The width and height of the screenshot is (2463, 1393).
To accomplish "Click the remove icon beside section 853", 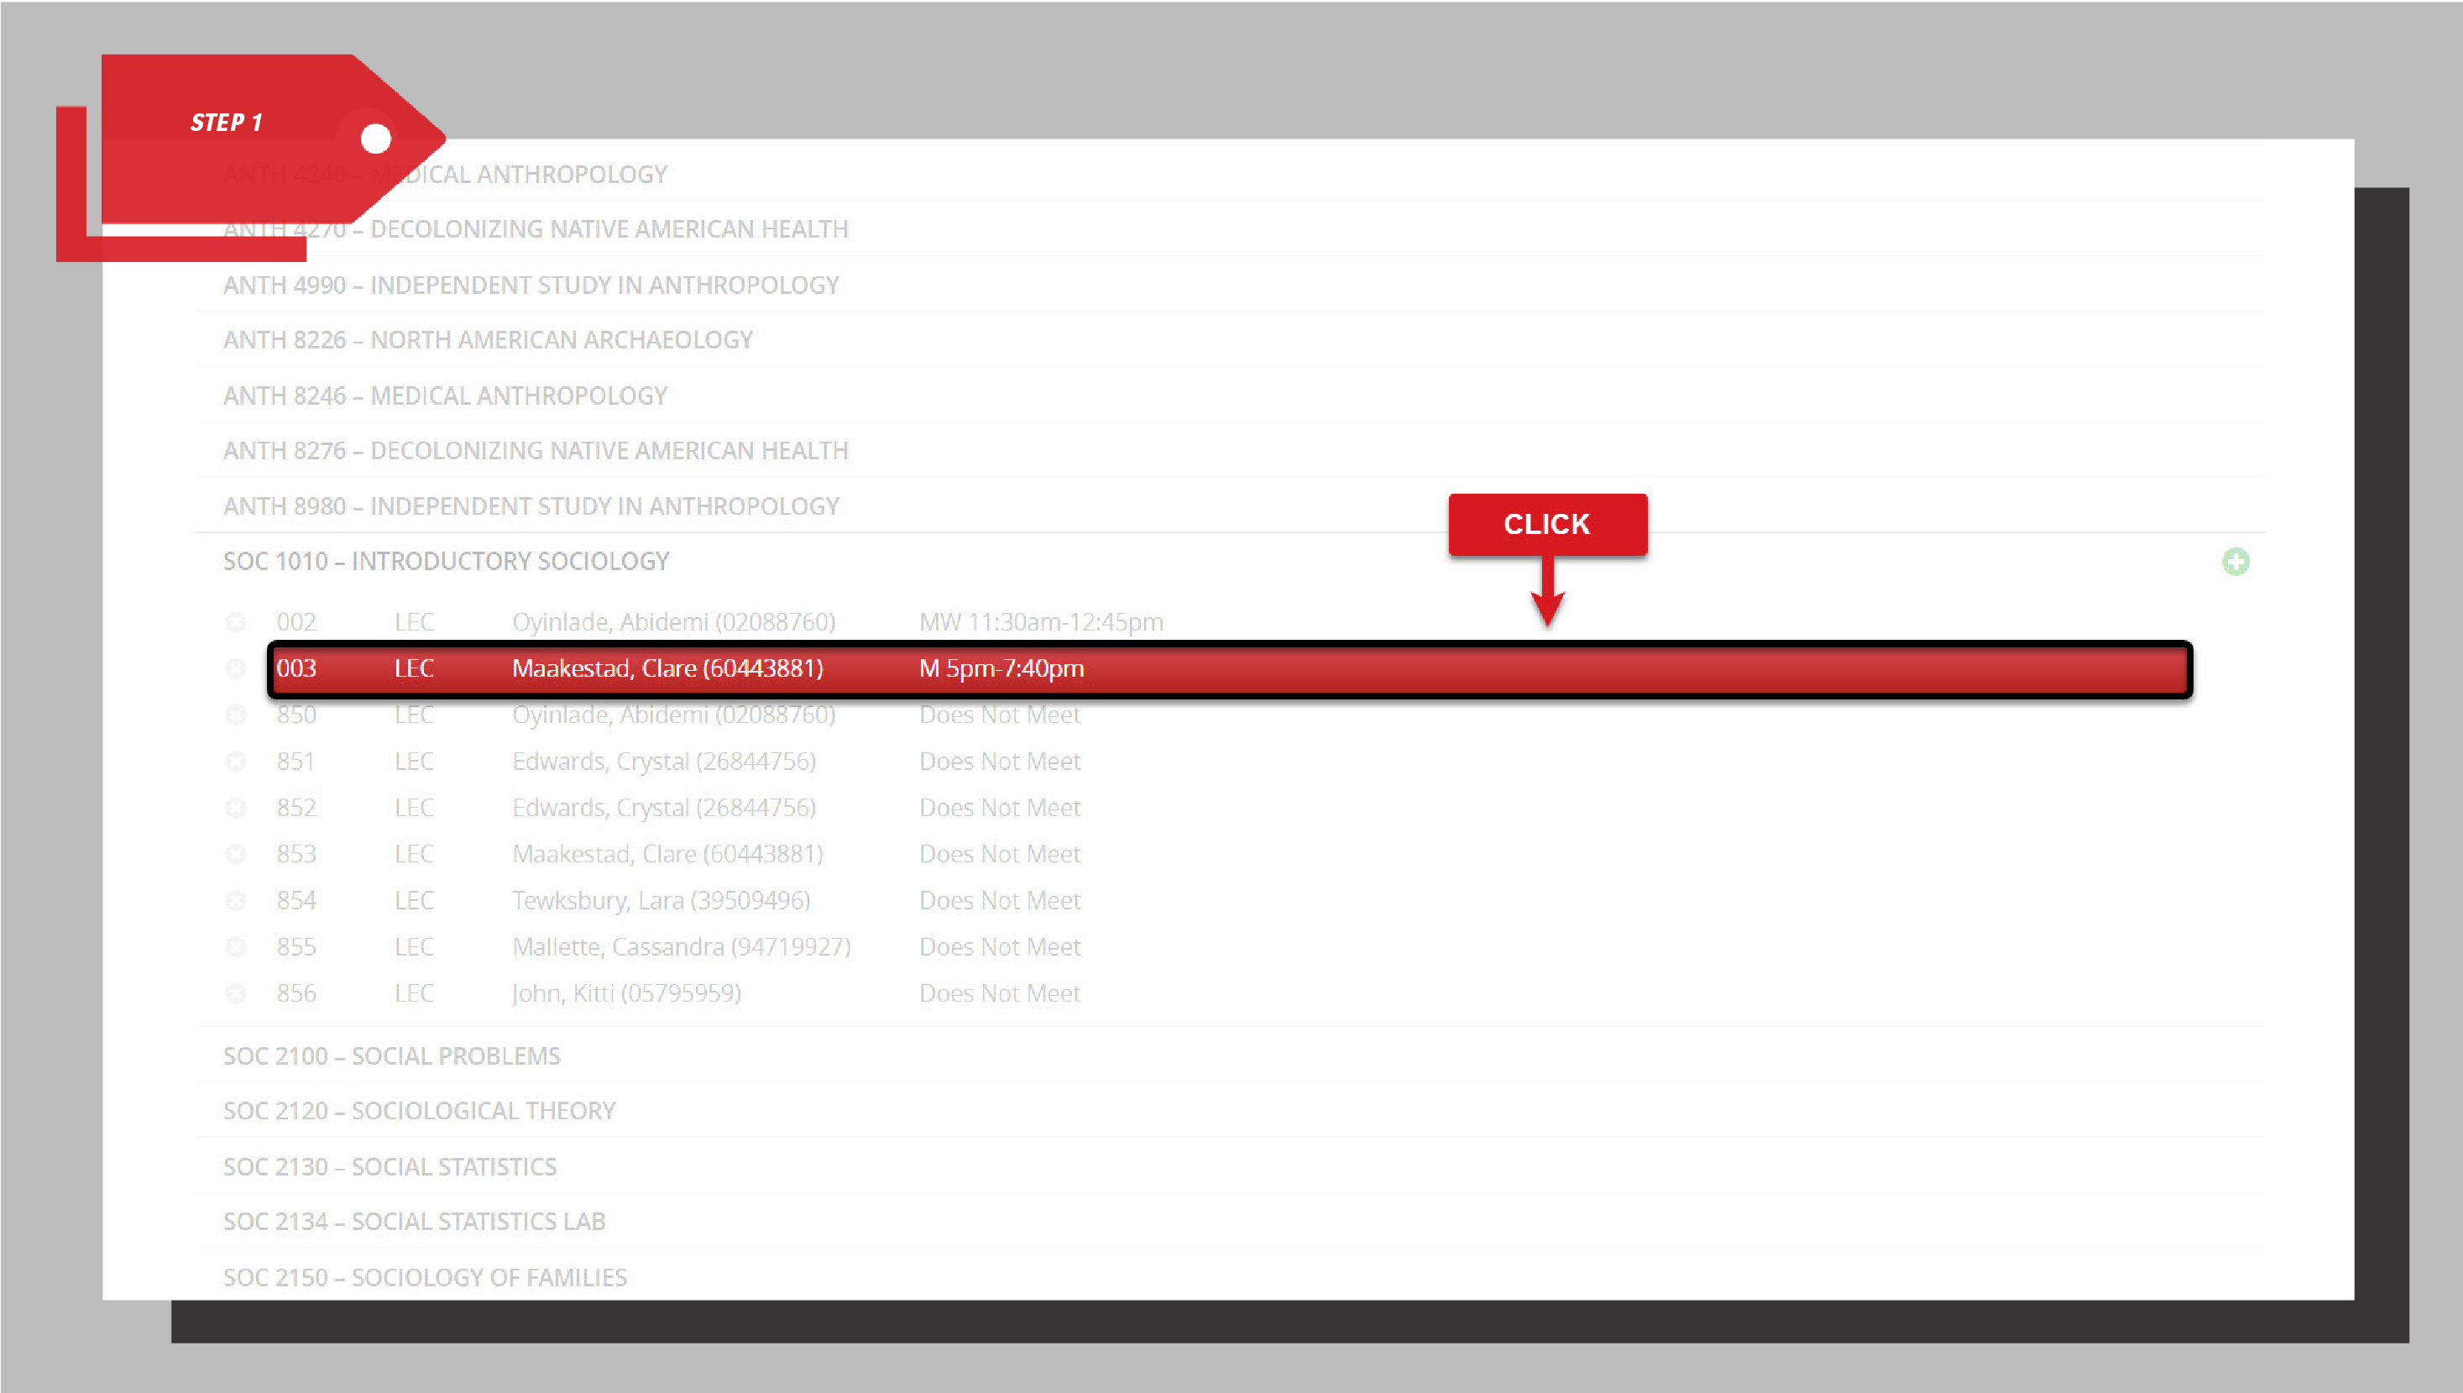I will click(236, 853).
